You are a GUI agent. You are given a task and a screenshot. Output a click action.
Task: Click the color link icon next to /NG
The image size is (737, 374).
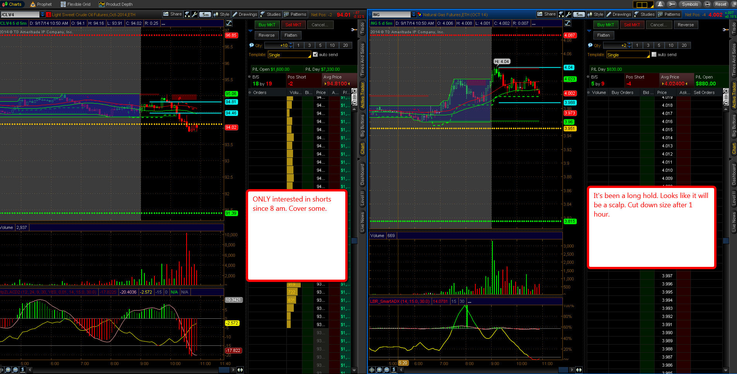click(x=420, y=15)
